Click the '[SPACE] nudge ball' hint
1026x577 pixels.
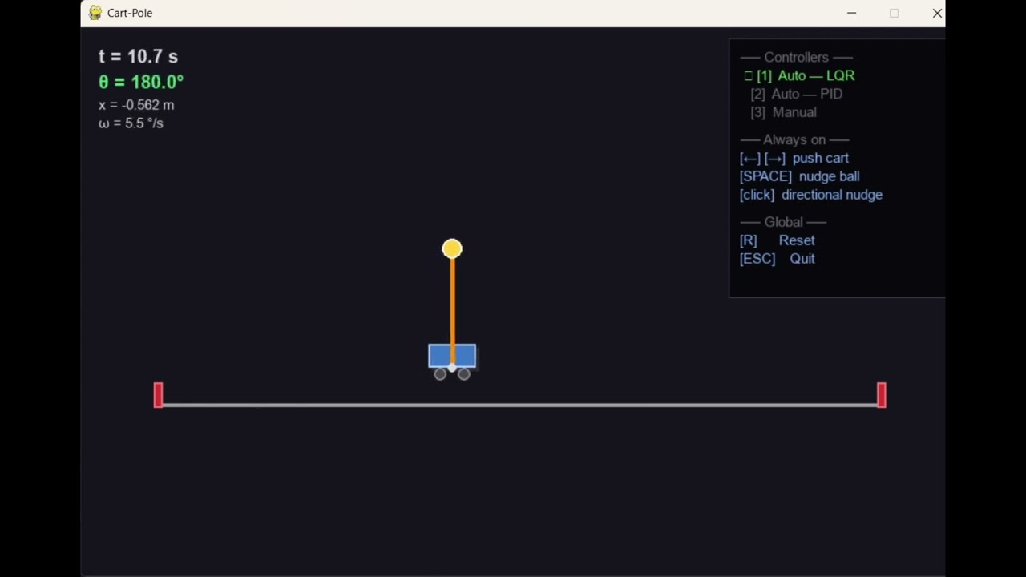click(800, 176)
